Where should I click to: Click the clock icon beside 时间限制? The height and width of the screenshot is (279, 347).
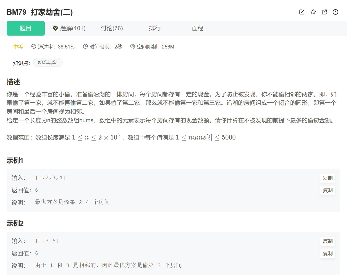pyautogui.click(x=85, y=46)
